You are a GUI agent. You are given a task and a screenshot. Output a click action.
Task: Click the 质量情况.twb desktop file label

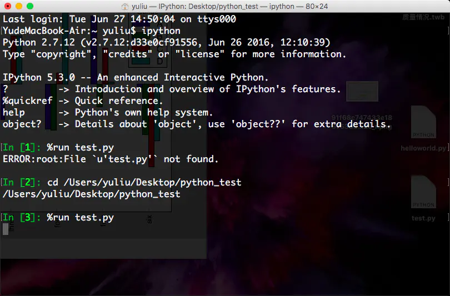[x=423, y=18]
